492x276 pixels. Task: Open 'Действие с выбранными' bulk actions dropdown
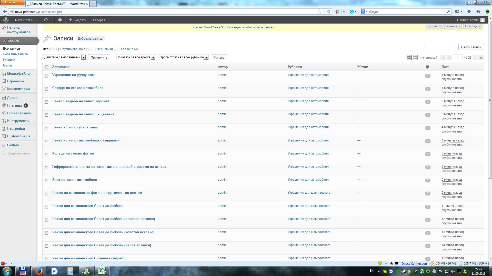coord(64,57)
